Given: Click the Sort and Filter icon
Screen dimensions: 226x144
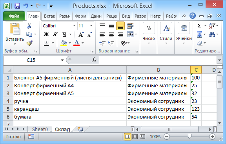Looking at the screenshot, I should [212, 26].
